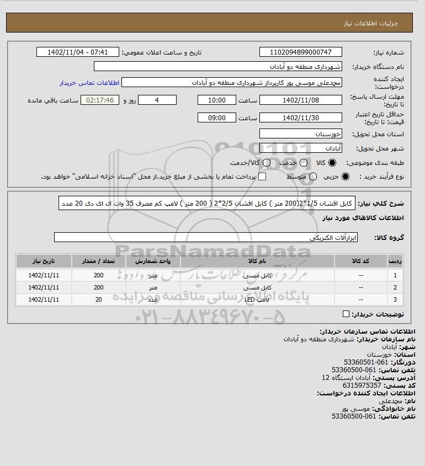Click the تاریخ نیاز column header
The height and width of the screenshot is (466, 425).
[x=44, y=261]
